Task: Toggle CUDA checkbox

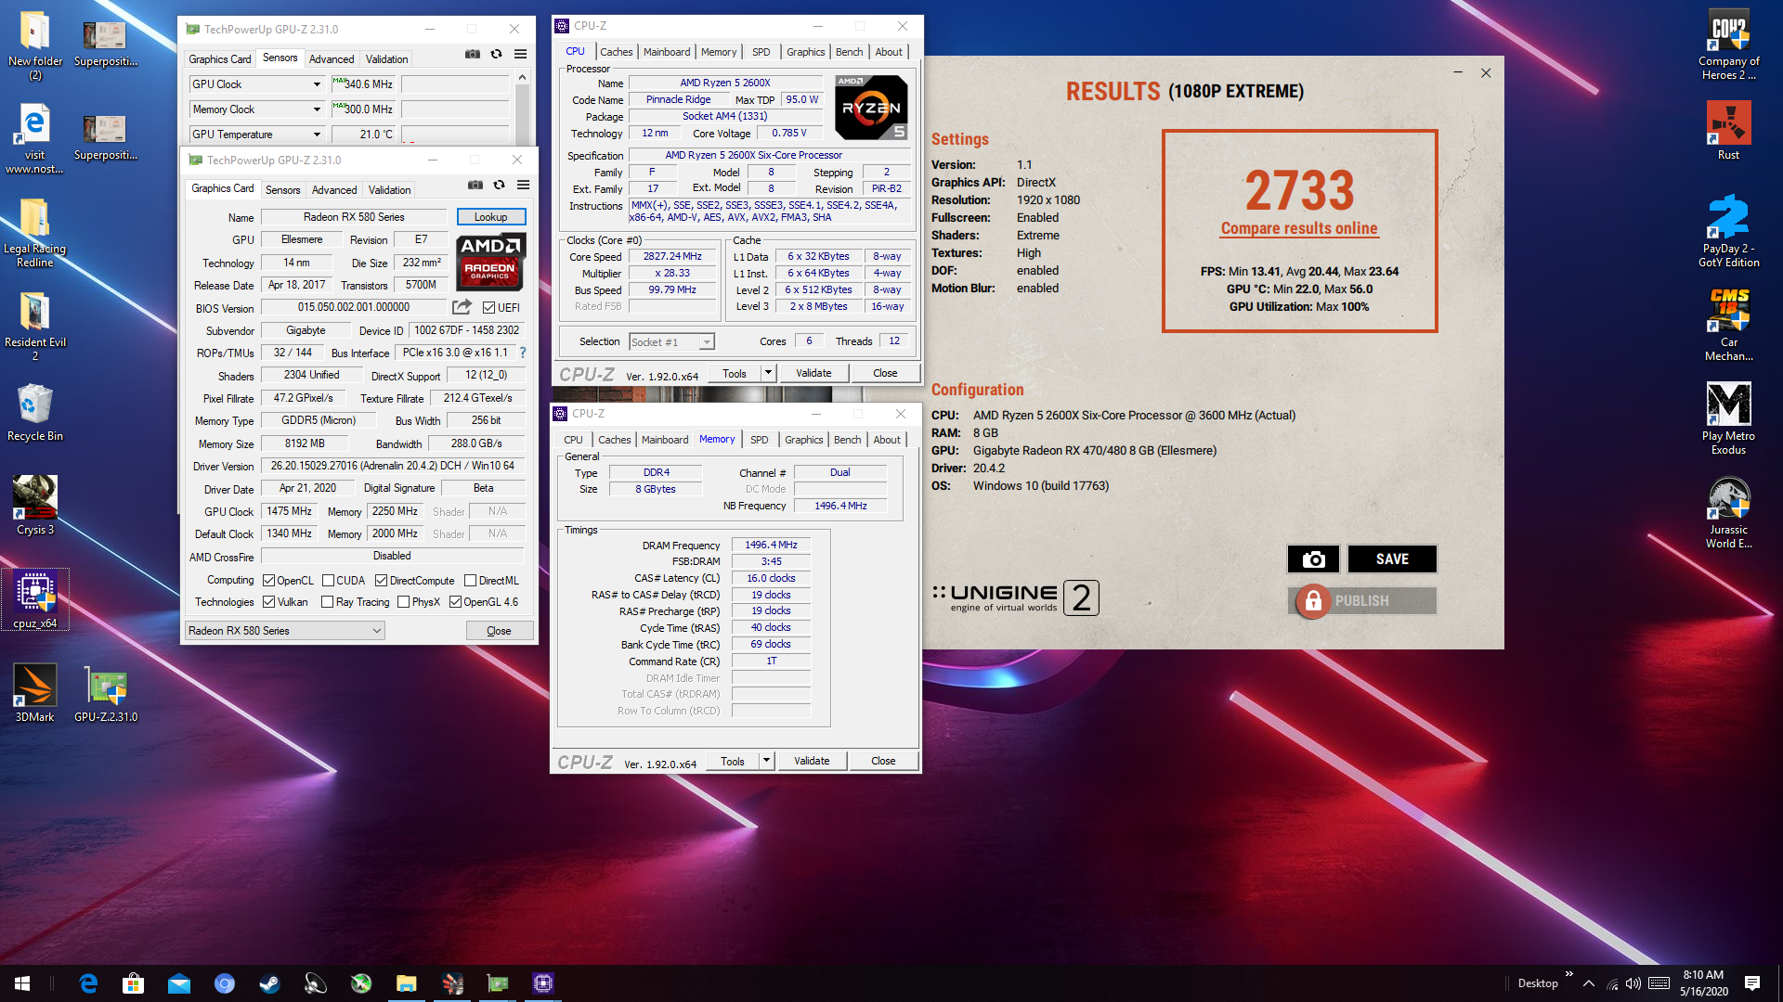Action: point(328,581)
